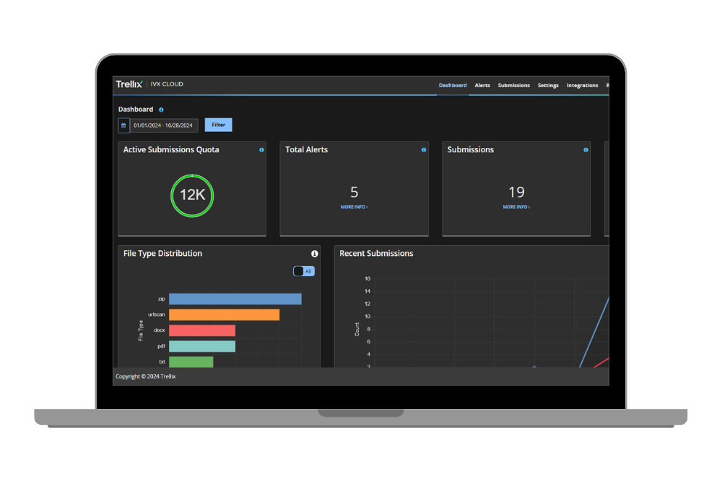
Task: Switch to the Dashboard tab
Action: pos(453,86)
